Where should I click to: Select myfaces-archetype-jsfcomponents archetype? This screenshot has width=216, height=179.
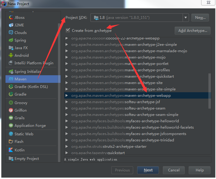click(x=137, y=134)
